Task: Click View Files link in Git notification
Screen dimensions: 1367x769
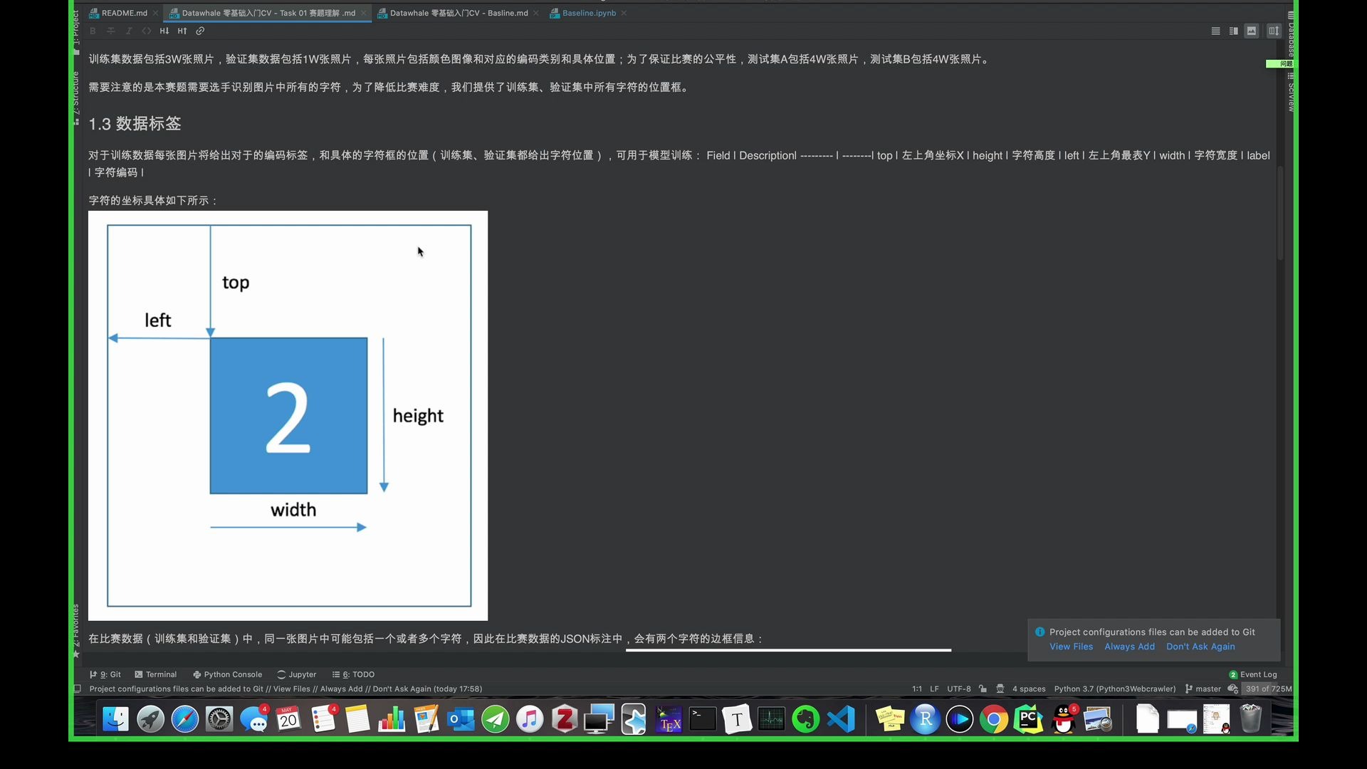Action: coord(1071,647)
